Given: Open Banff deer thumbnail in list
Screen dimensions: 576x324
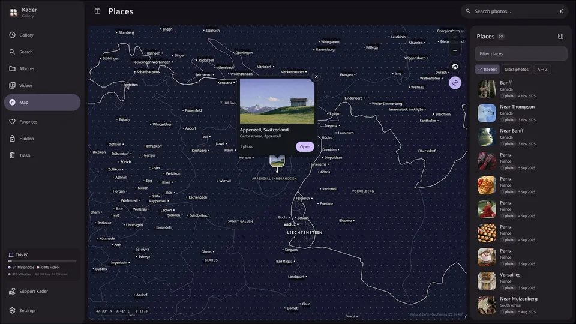Looking at the screenshot, I should pyautogui.click(x=487, y=89).
